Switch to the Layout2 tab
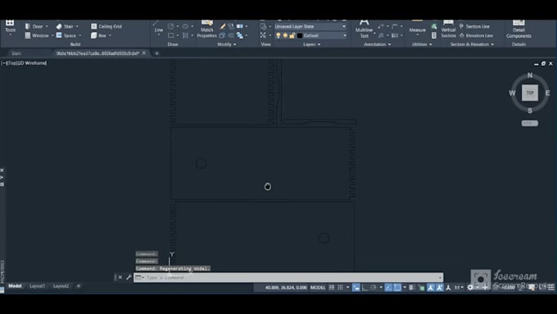This screenshot has width=557, height=314. click(61, 286)
